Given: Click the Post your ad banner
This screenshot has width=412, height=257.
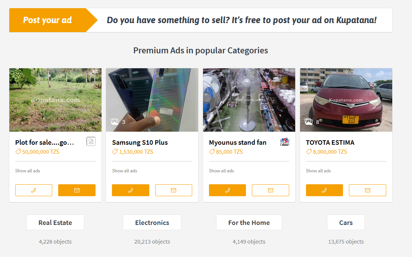Looking at the screenshot, I should coord(48,20).
